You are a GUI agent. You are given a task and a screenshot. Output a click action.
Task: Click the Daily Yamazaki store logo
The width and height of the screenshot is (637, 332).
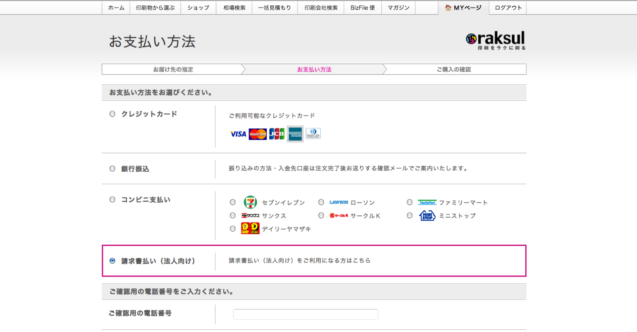[x=250, y=229]
